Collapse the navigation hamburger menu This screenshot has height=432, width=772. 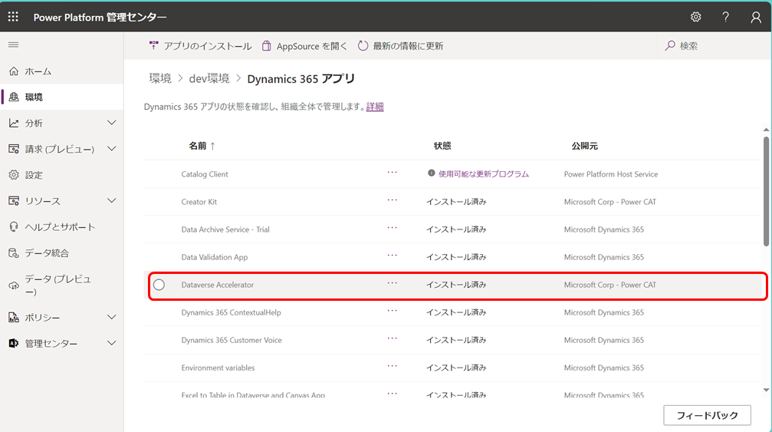(x=13, y=45)
